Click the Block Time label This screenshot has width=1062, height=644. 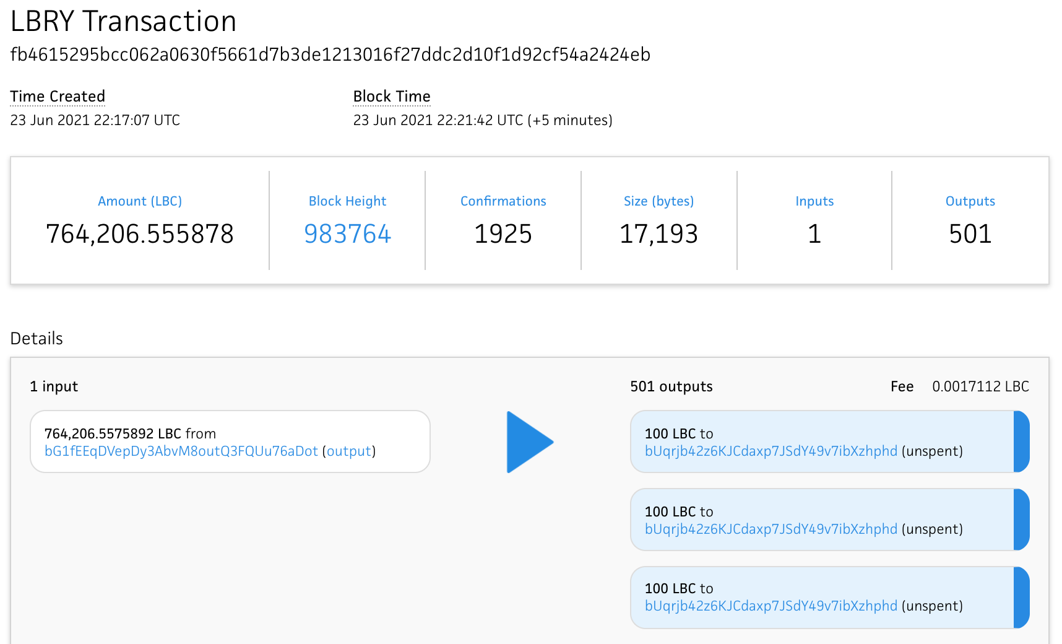(x=392, y=97)
